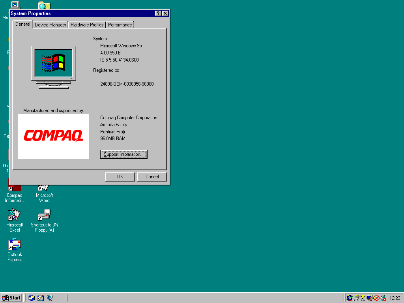The height and width of the screenshot is (303, 404).
Task: Confirm System Properties with OK
Action: tap(120, 177)
